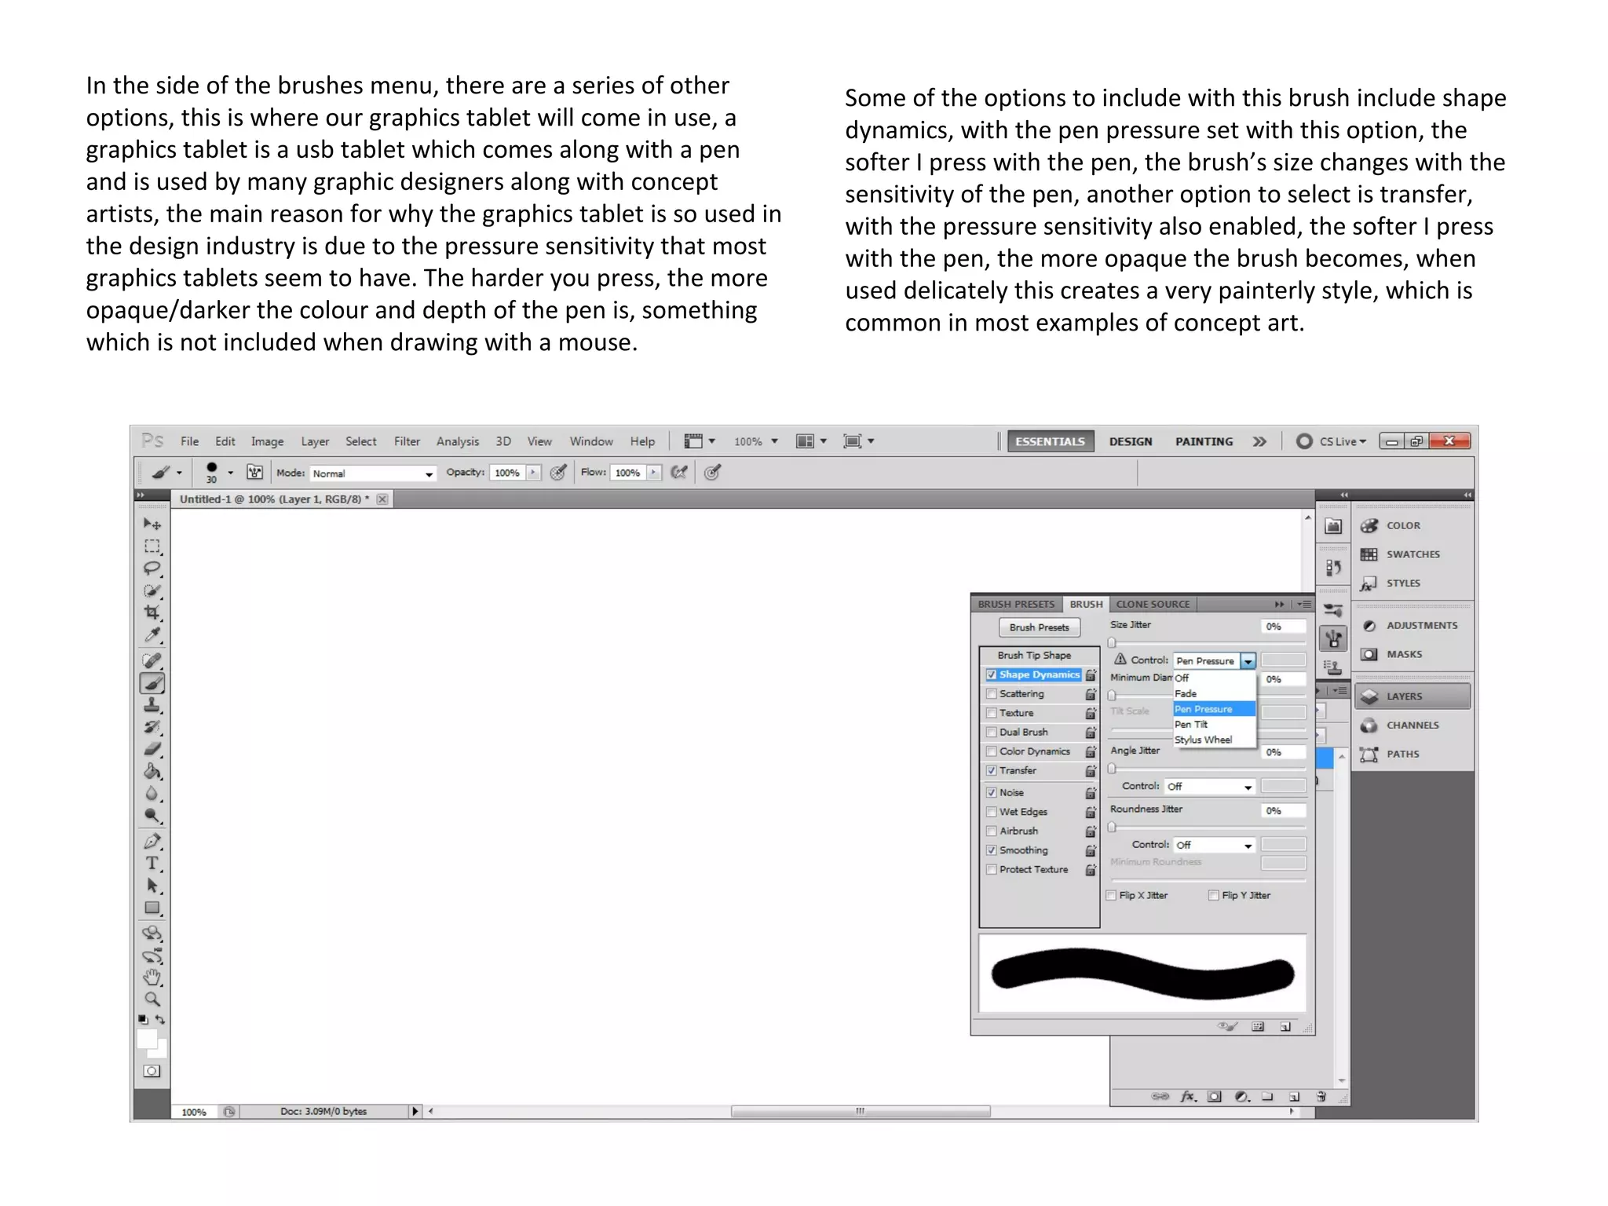Open the Swatches panel
This screenshot has width=1608, height=1206.
click(1412, 554)
